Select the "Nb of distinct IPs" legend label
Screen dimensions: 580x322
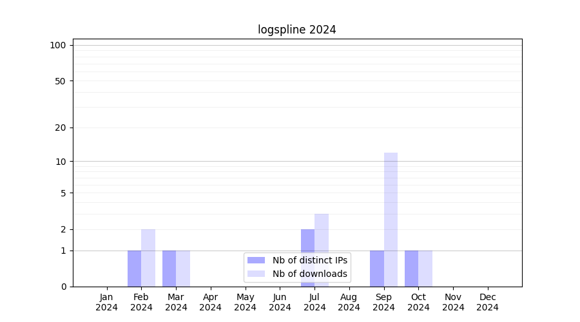pos(309,260)
